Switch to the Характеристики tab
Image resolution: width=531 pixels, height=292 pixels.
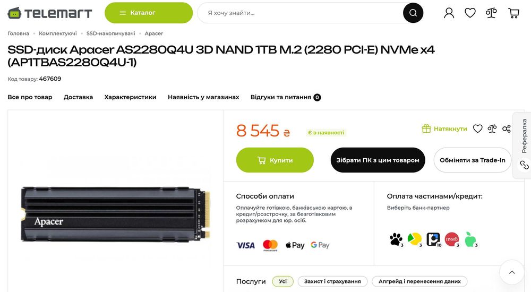(130, 97)
